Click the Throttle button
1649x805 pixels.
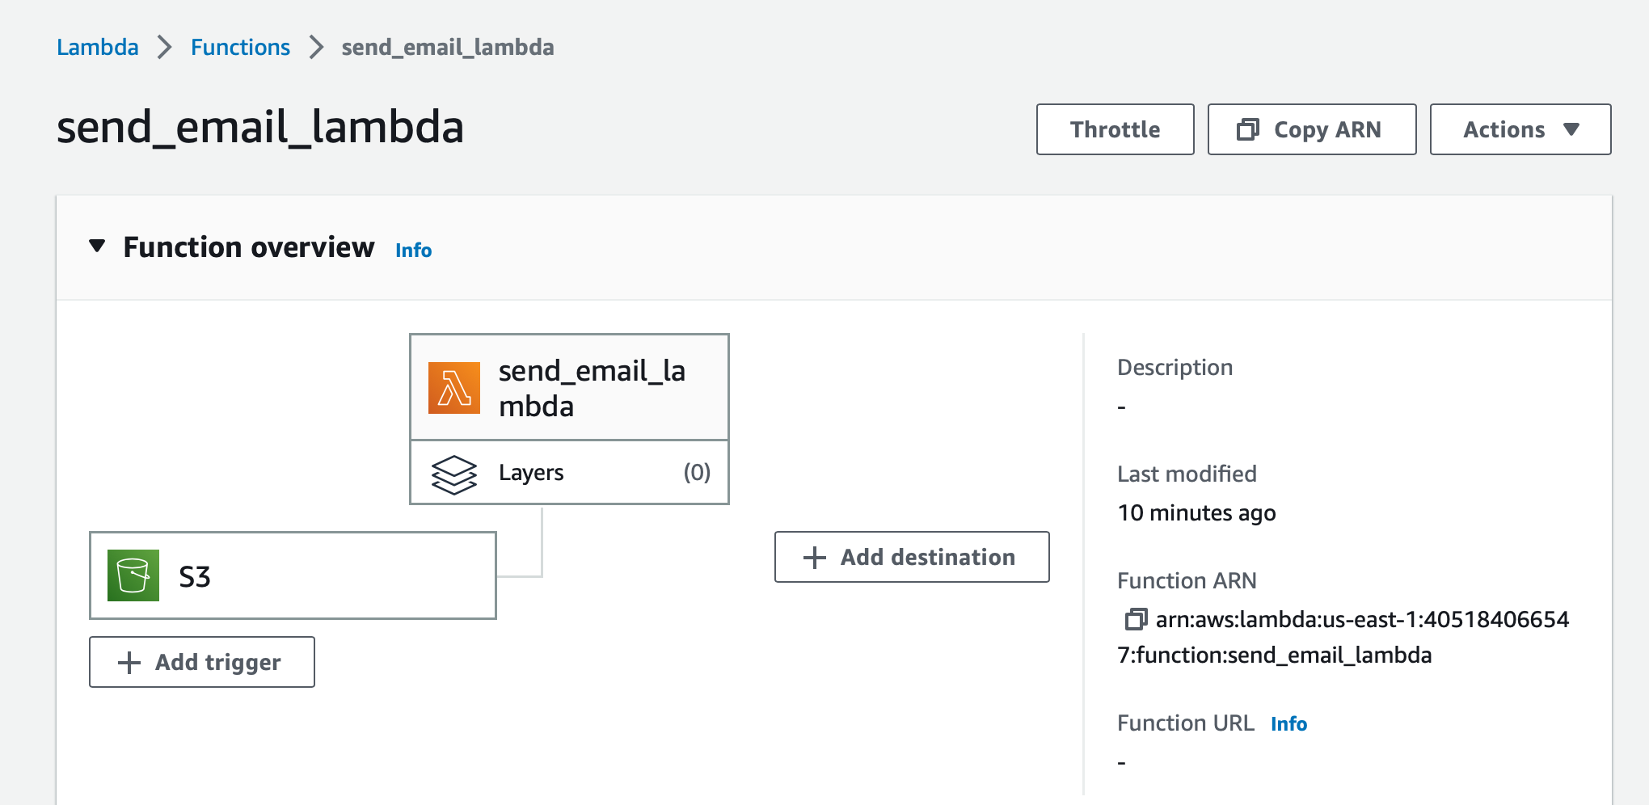pos(1115,129)
